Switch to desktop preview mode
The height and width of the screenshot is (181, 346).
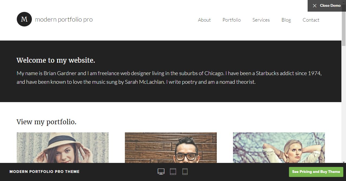(x=161, y=172)
